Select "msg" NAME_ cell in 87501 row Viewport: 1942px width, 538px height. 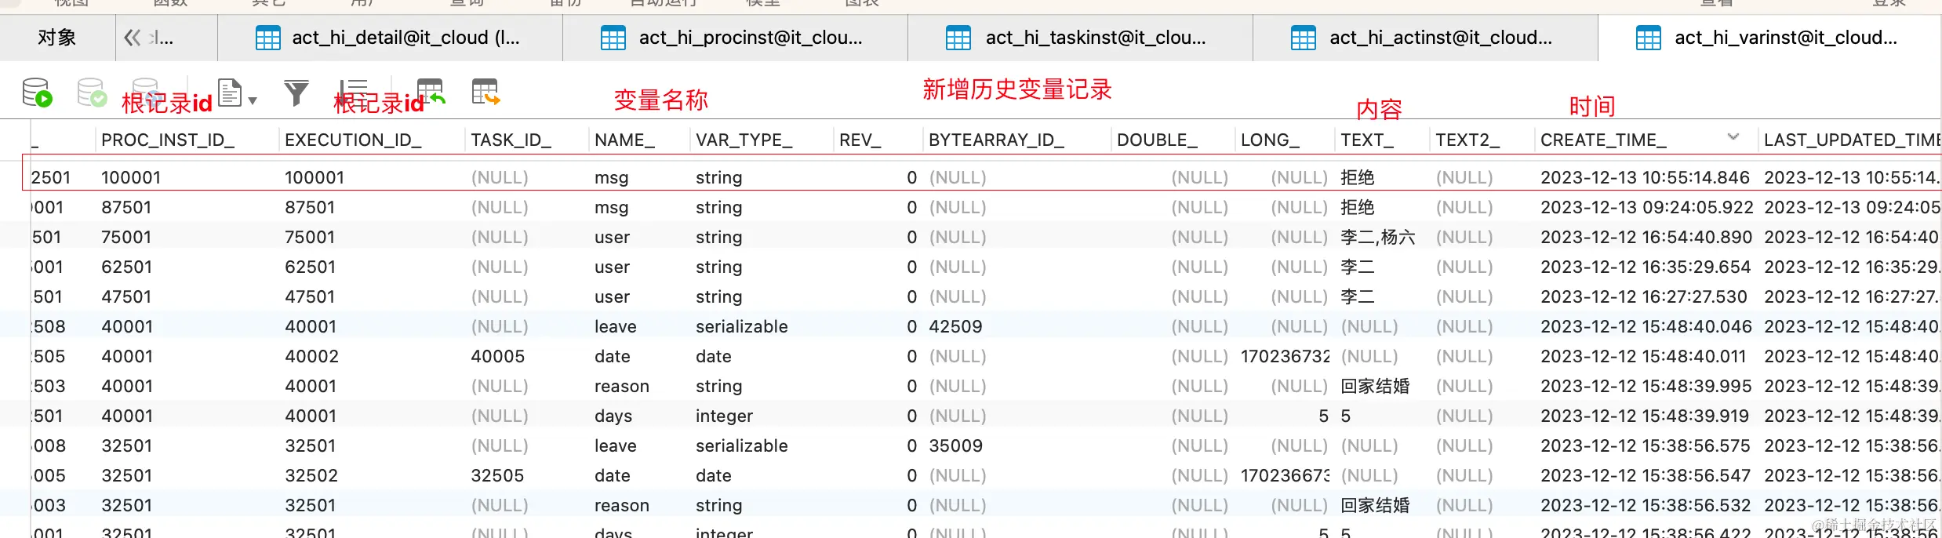pyautogui.click(x=612, y=209)
